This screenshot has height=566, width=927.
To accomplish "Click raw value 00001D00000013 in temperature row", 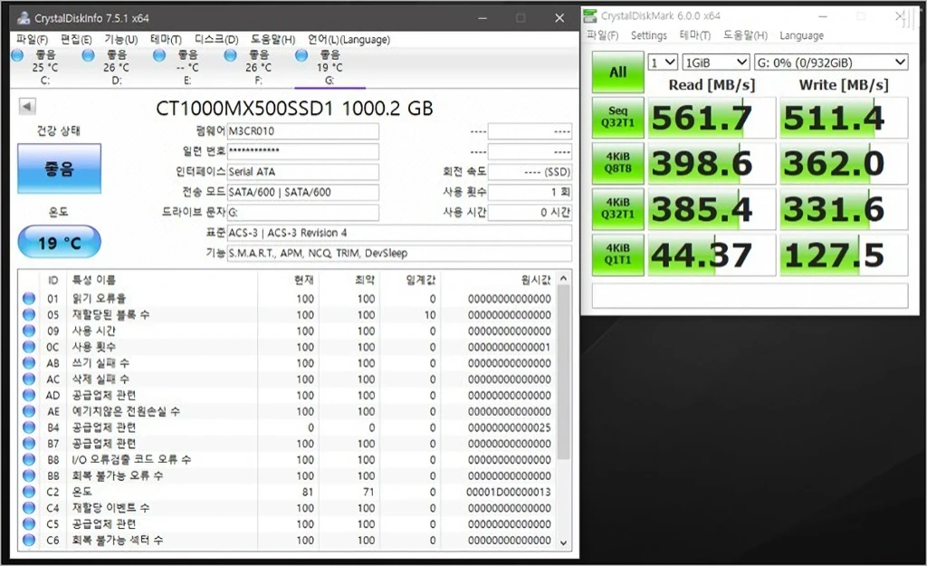I will (x=509, y=492).
